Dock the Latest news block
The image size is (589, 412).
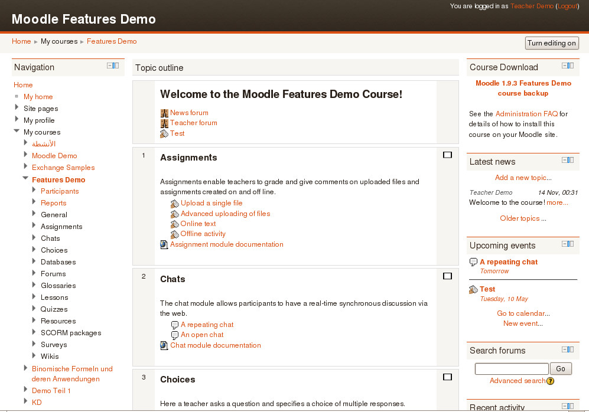(571, 160)
